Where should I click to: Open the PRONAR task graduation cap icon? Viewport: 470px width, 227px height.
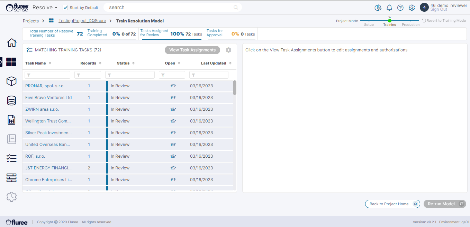173,86
